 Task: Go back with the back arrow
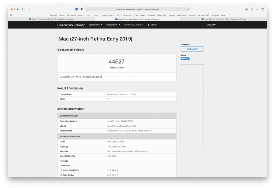pos(30,9)
